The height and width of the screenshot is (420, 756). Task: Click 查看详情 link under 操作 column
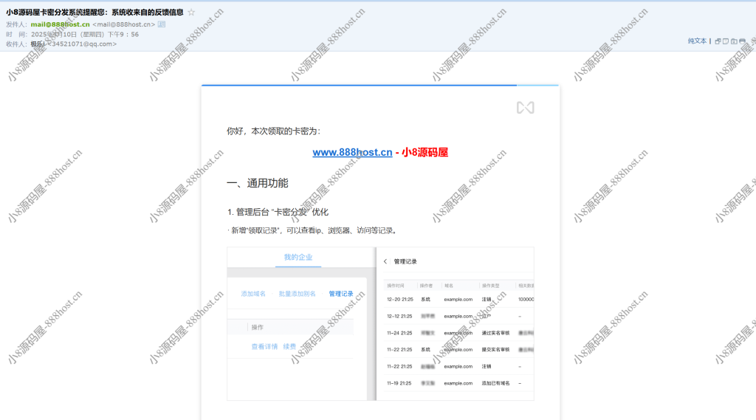point(264,347)
